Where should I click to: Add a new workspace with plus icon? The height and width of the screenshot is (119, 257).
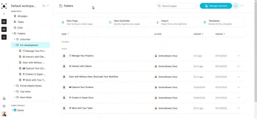coord(4,14)
